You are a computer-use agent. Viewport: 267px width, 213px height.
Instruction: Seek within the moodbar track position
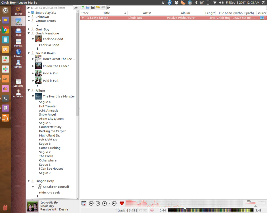coord(211,210)
